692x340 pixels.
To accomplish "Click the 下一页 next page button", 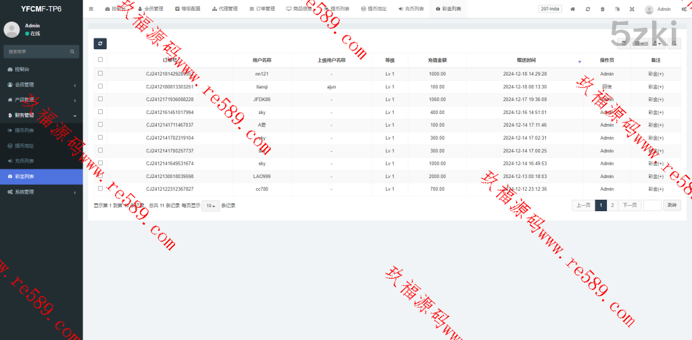I will [x=629, y=206].
